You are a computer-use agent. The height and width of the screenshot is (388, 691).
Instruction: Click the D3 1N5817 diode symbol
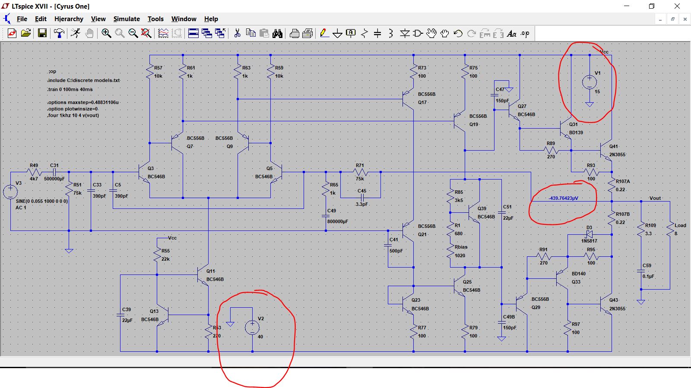[x=589, y=234]
